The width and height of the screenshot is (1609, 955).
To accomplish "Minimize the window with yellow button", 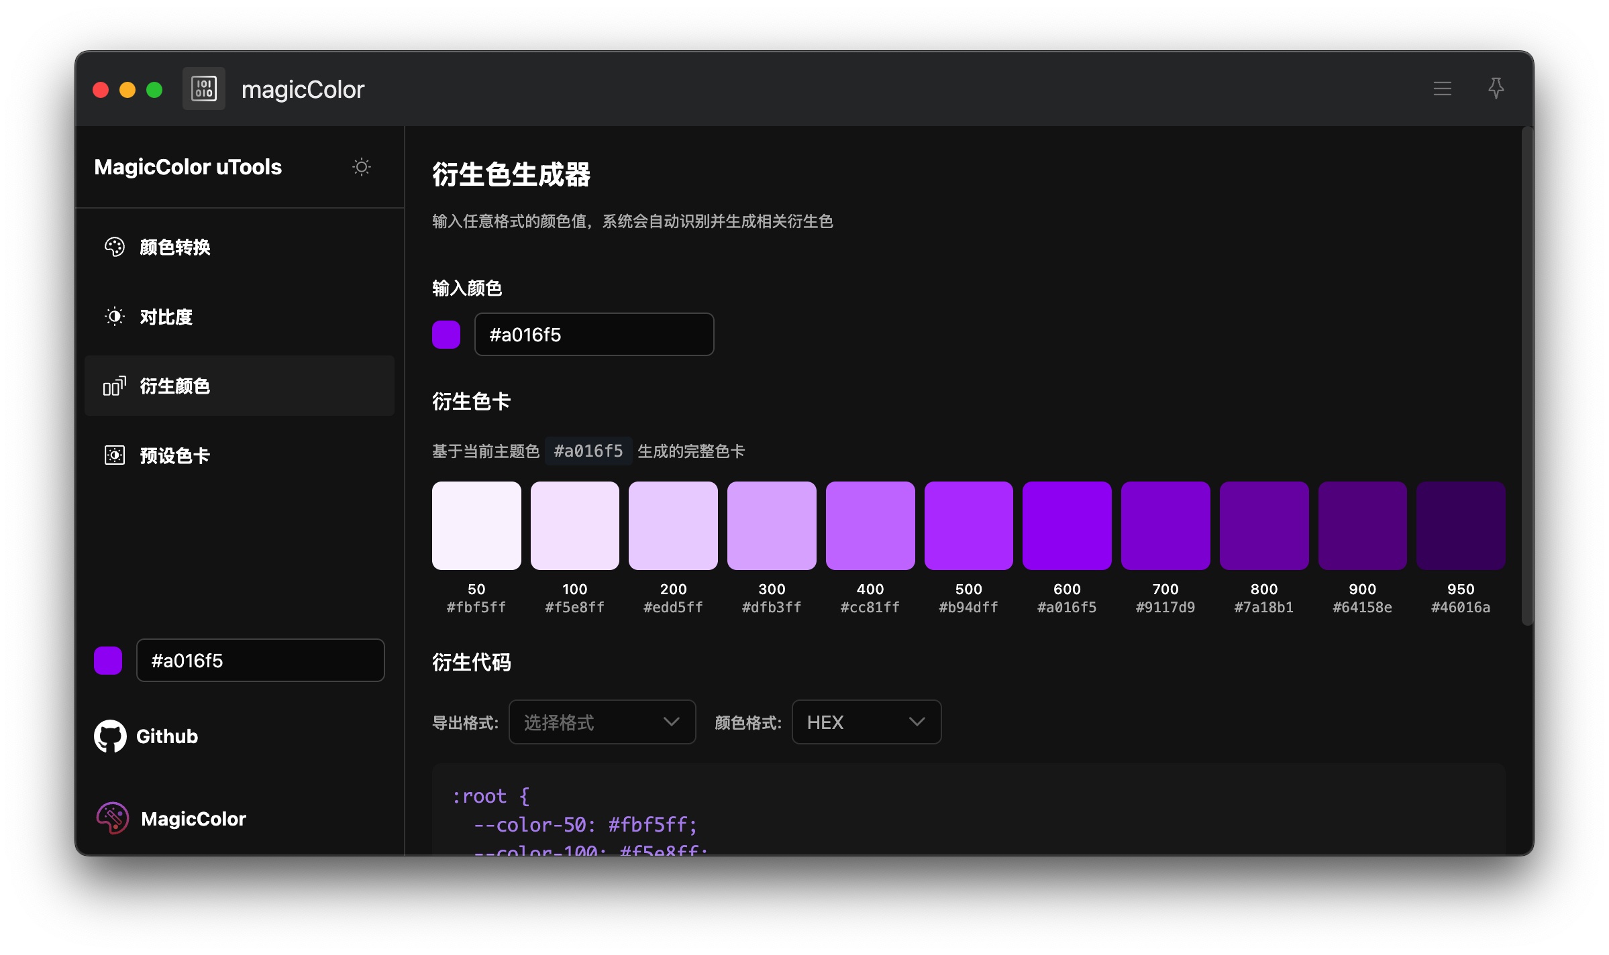I will [127, 89].
